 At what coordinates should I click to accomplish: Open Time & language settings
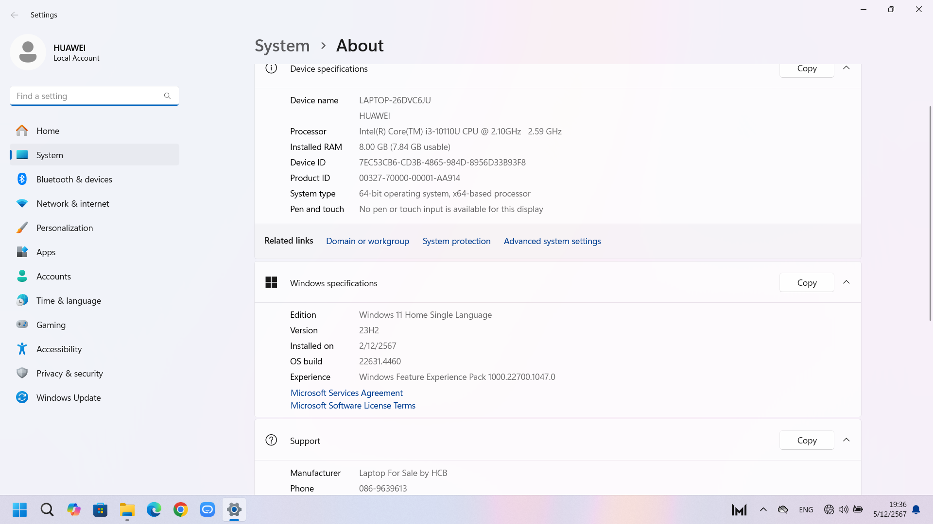(x=94, y=300)
